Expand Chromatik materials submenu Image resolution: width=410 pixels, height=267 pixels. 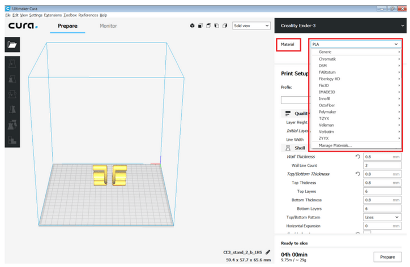356,59
